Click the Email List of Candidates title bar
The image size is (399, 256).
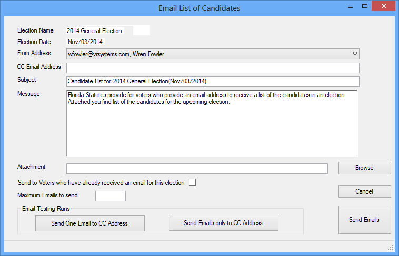click(x=200, y=8)
